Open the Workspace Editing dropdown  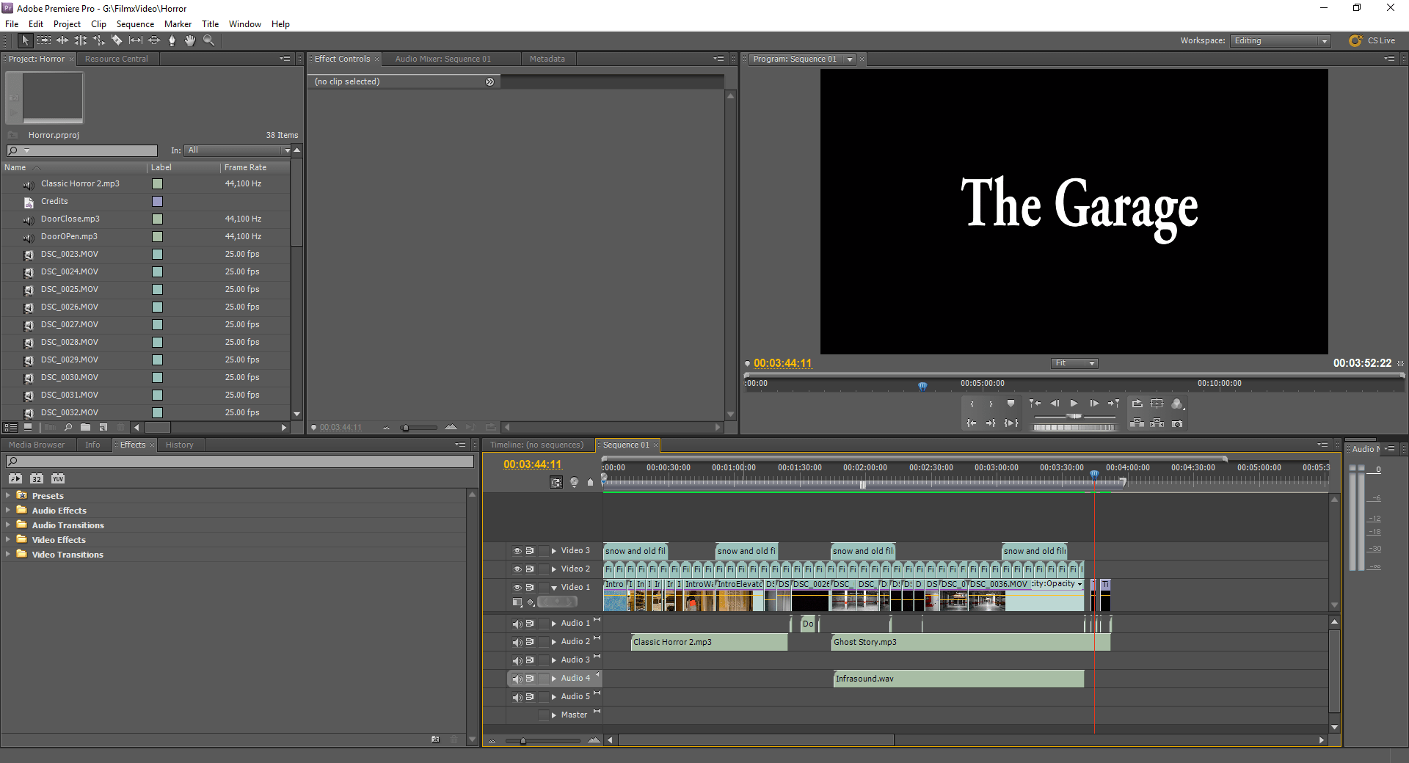click(x=1280, y=41)
